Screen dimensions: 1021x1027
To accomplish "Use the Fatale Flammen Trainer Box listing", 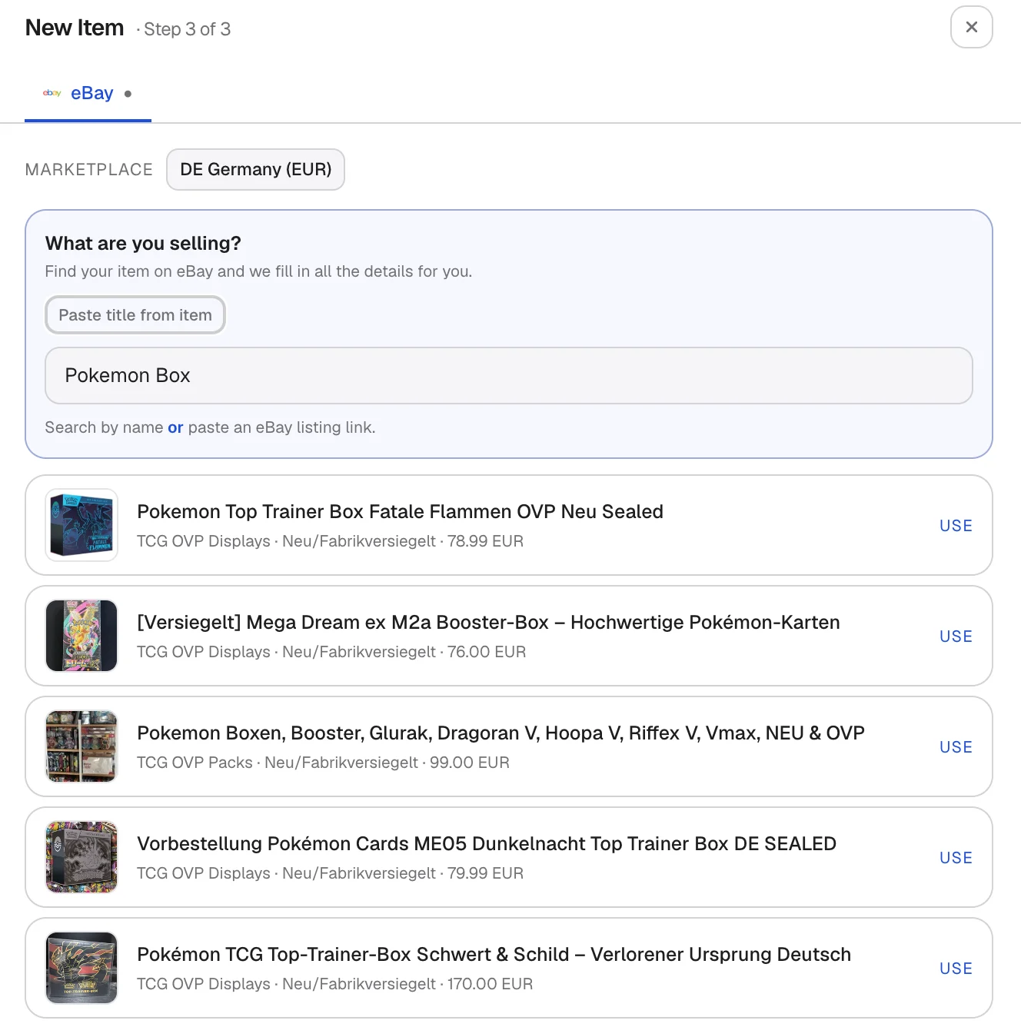I will 956,526.
